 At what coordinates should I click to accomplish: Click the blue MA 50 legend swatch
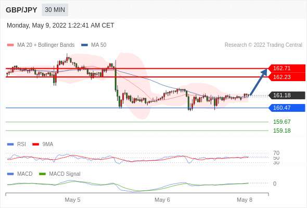(84, 45)
